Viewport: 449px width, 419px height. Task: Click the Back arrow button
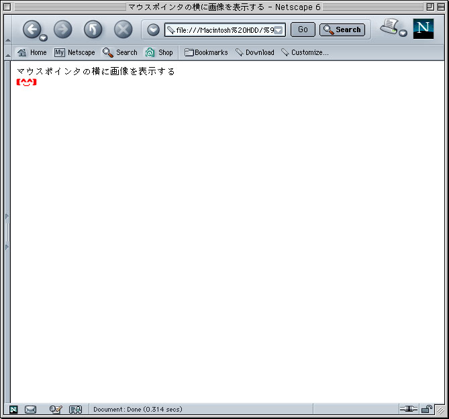coord(32,29)
